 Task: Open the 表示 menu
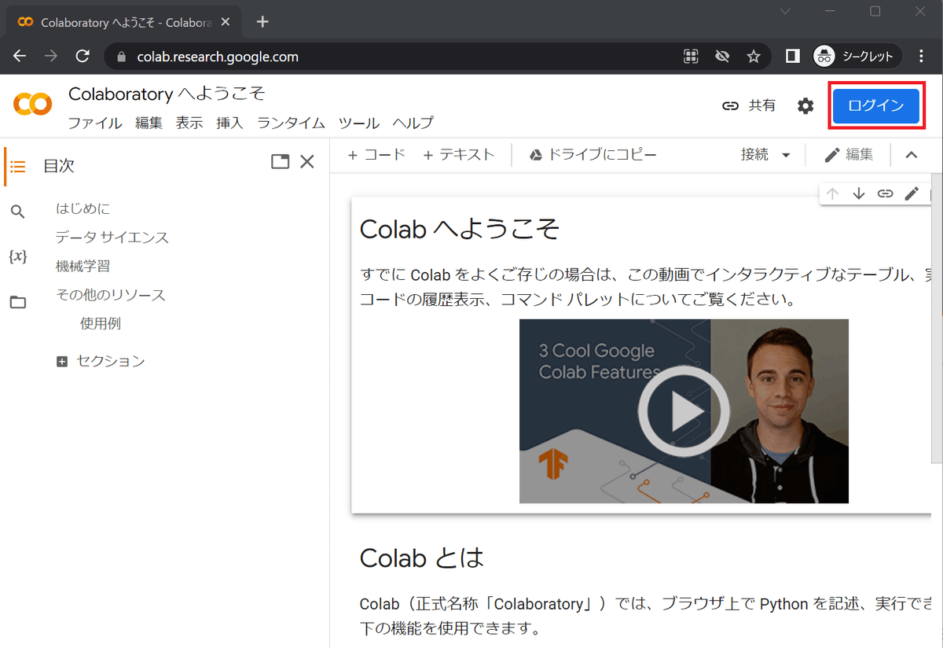[x=189, y=123]
